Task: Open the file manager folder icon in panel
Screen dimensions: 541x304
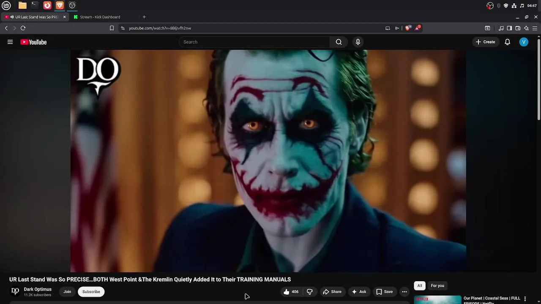Action: 22,5
